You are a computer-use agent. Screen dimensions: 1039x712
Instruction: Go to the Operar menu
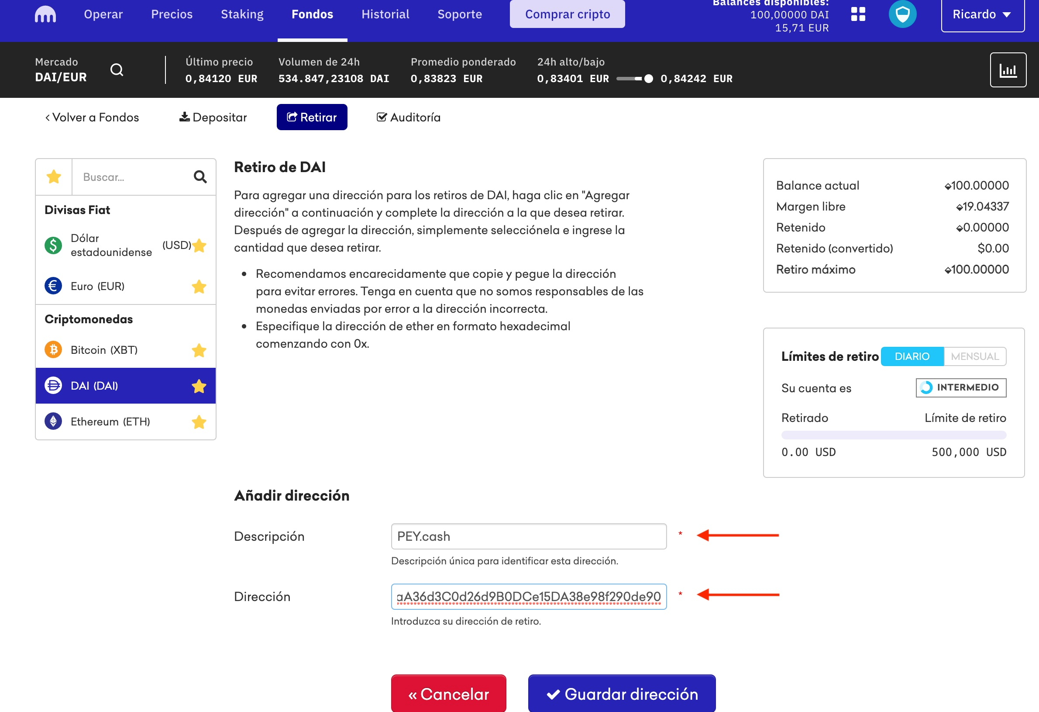tap(103, 14)
